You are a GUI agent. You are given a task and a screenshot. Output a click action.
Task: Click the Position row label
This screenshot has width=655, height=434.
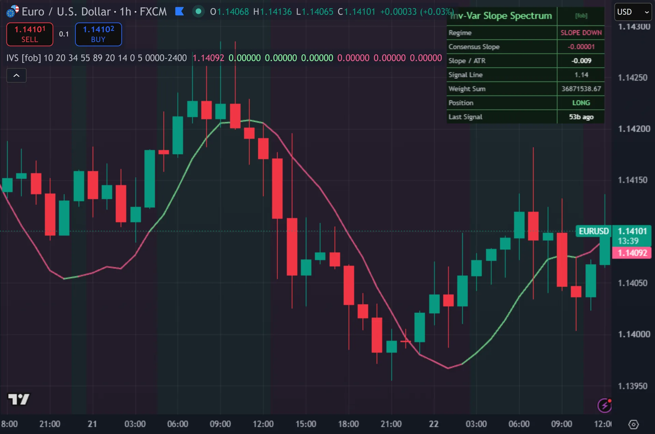point(461,103)
